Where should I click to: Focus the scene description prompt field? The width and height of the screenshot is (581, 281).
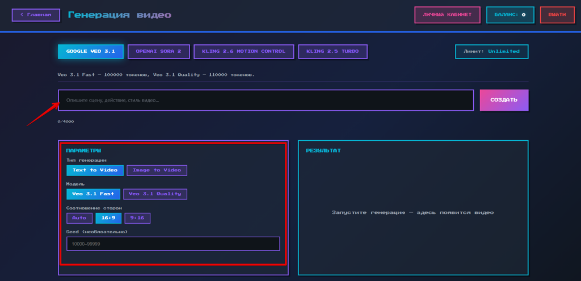(x=266, y=100)
